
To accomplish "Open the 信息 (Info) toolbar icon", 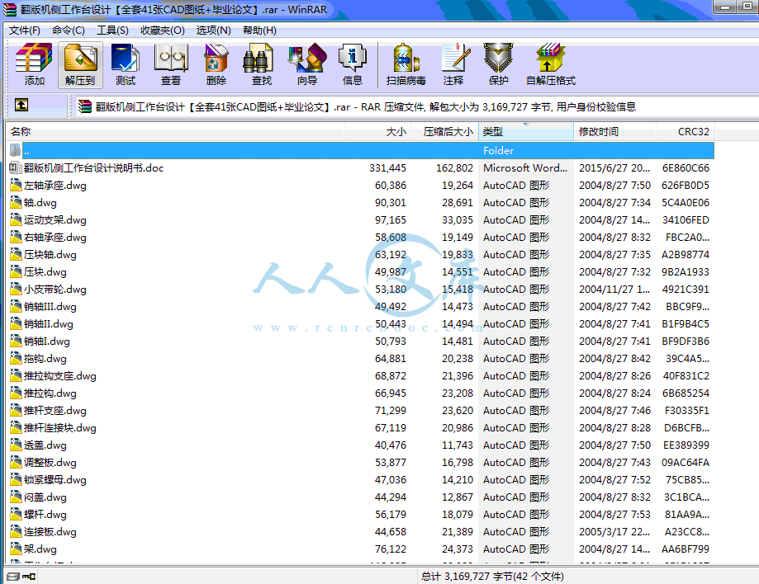I will [353, 65].
